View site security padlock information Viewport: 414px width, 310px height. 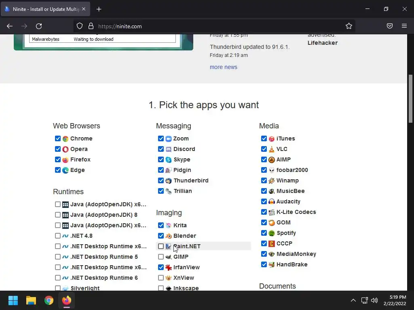coord(91,26)
